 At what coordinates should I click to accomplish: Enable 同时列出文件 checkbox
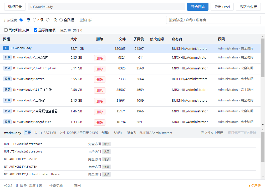click(x=6, y=30)
